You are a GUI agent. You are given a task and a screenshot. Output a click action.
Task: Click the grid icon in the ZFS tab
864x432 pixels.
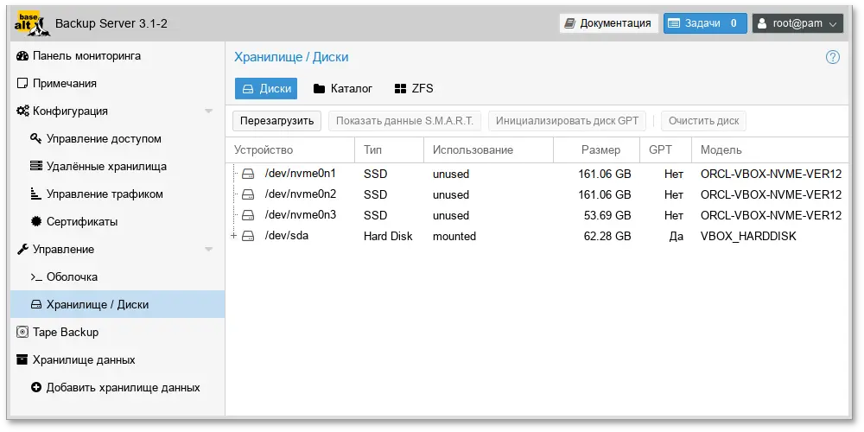click(x=401, y=89)
